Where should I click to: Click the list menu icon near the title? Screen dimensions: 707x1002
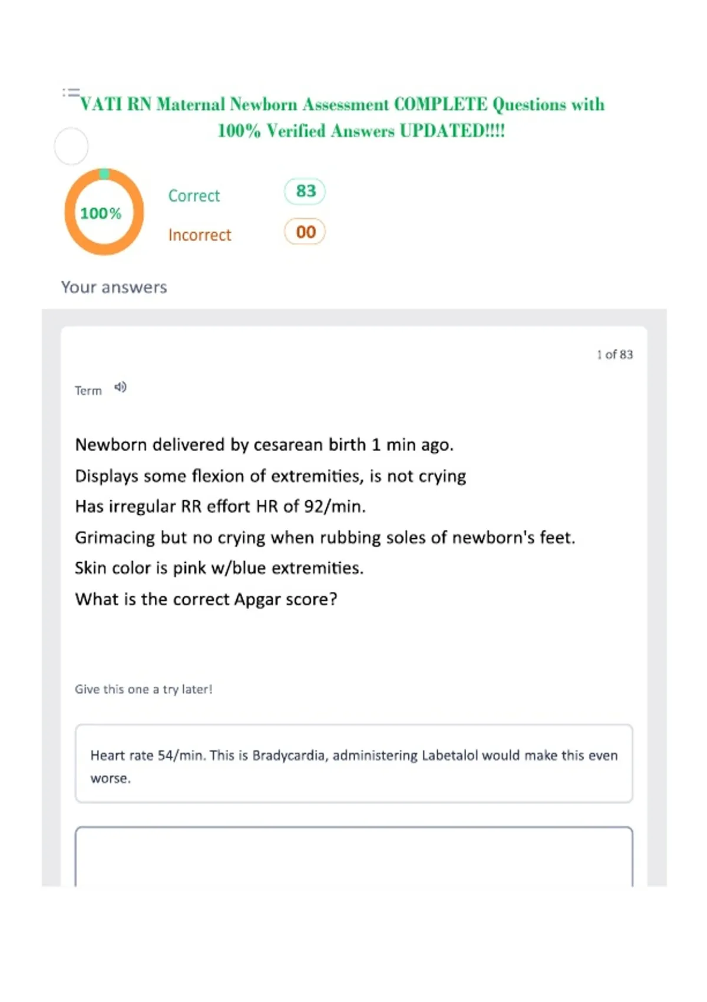(x=71, y=92)
